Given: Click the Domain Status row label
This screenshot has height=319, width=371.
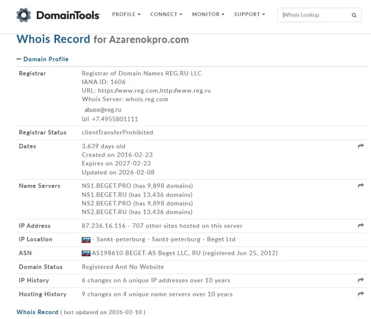Looking at the screenshot, I should pyautogui.click(x=41, y=267).
